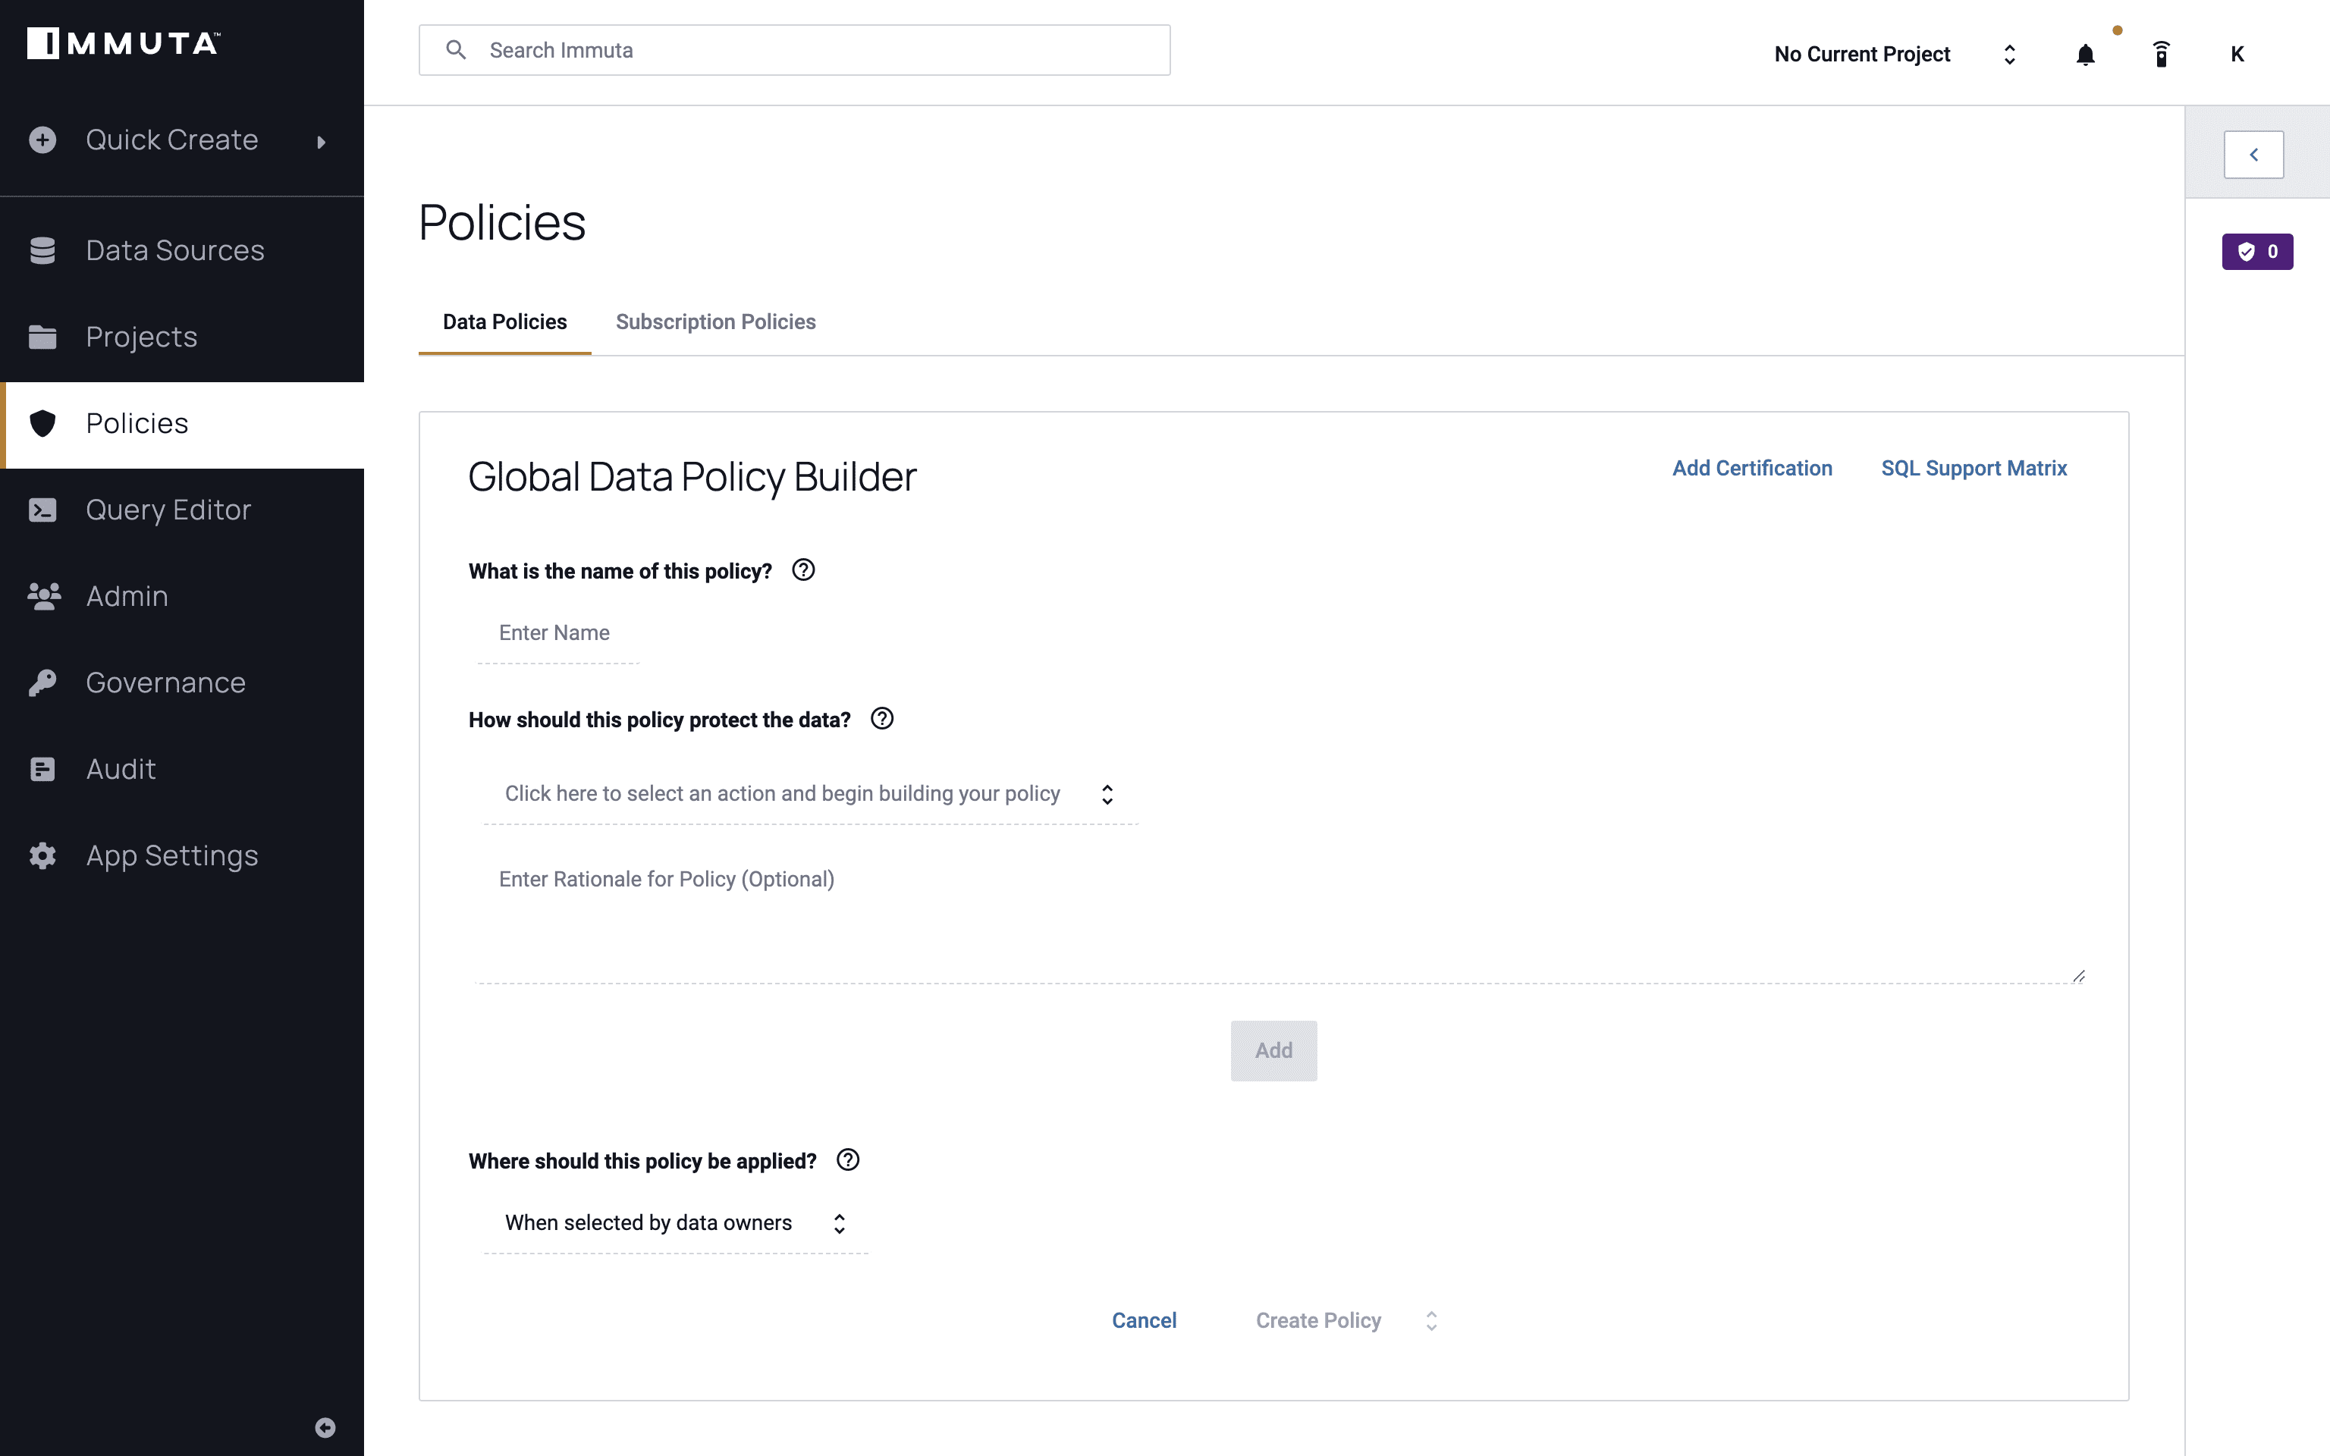The width and height of the screenshot is (2330, 1456).
Task: Select Policies in the sidebar
Action: (x=182, y=424)
